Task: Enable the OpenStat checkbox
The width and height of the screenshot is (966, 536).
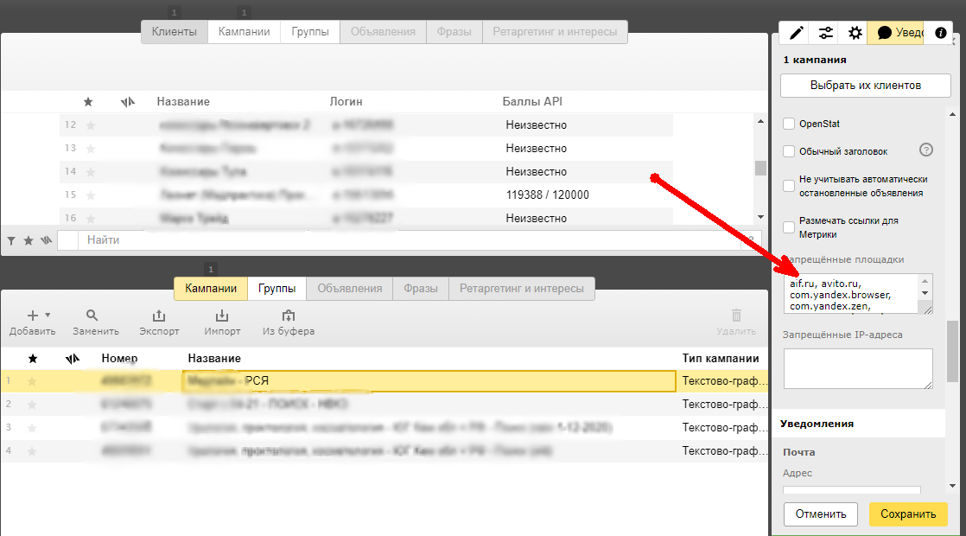Action: pyautogui.click(x=789, y=124)
